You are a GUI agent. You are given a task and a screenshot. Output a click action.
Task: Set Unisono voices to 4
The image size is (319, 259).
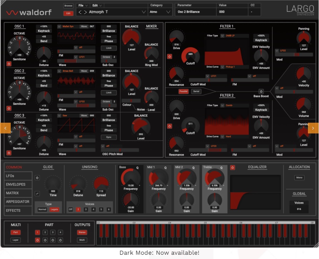pyautogui.click(x=93, y=209)
